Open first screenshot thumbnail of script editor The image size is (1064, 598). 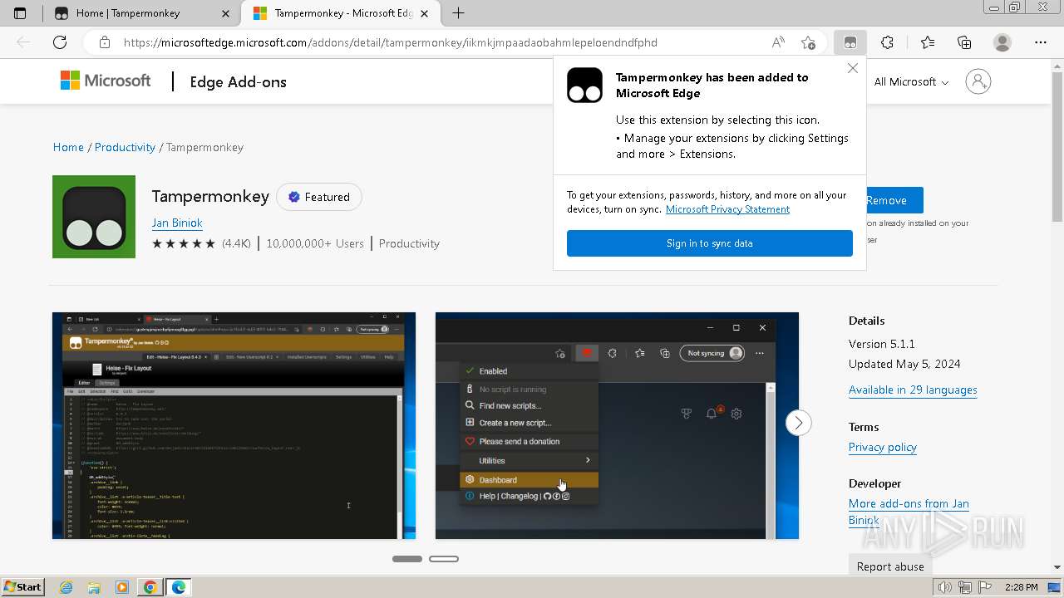[x=234, y=426]
